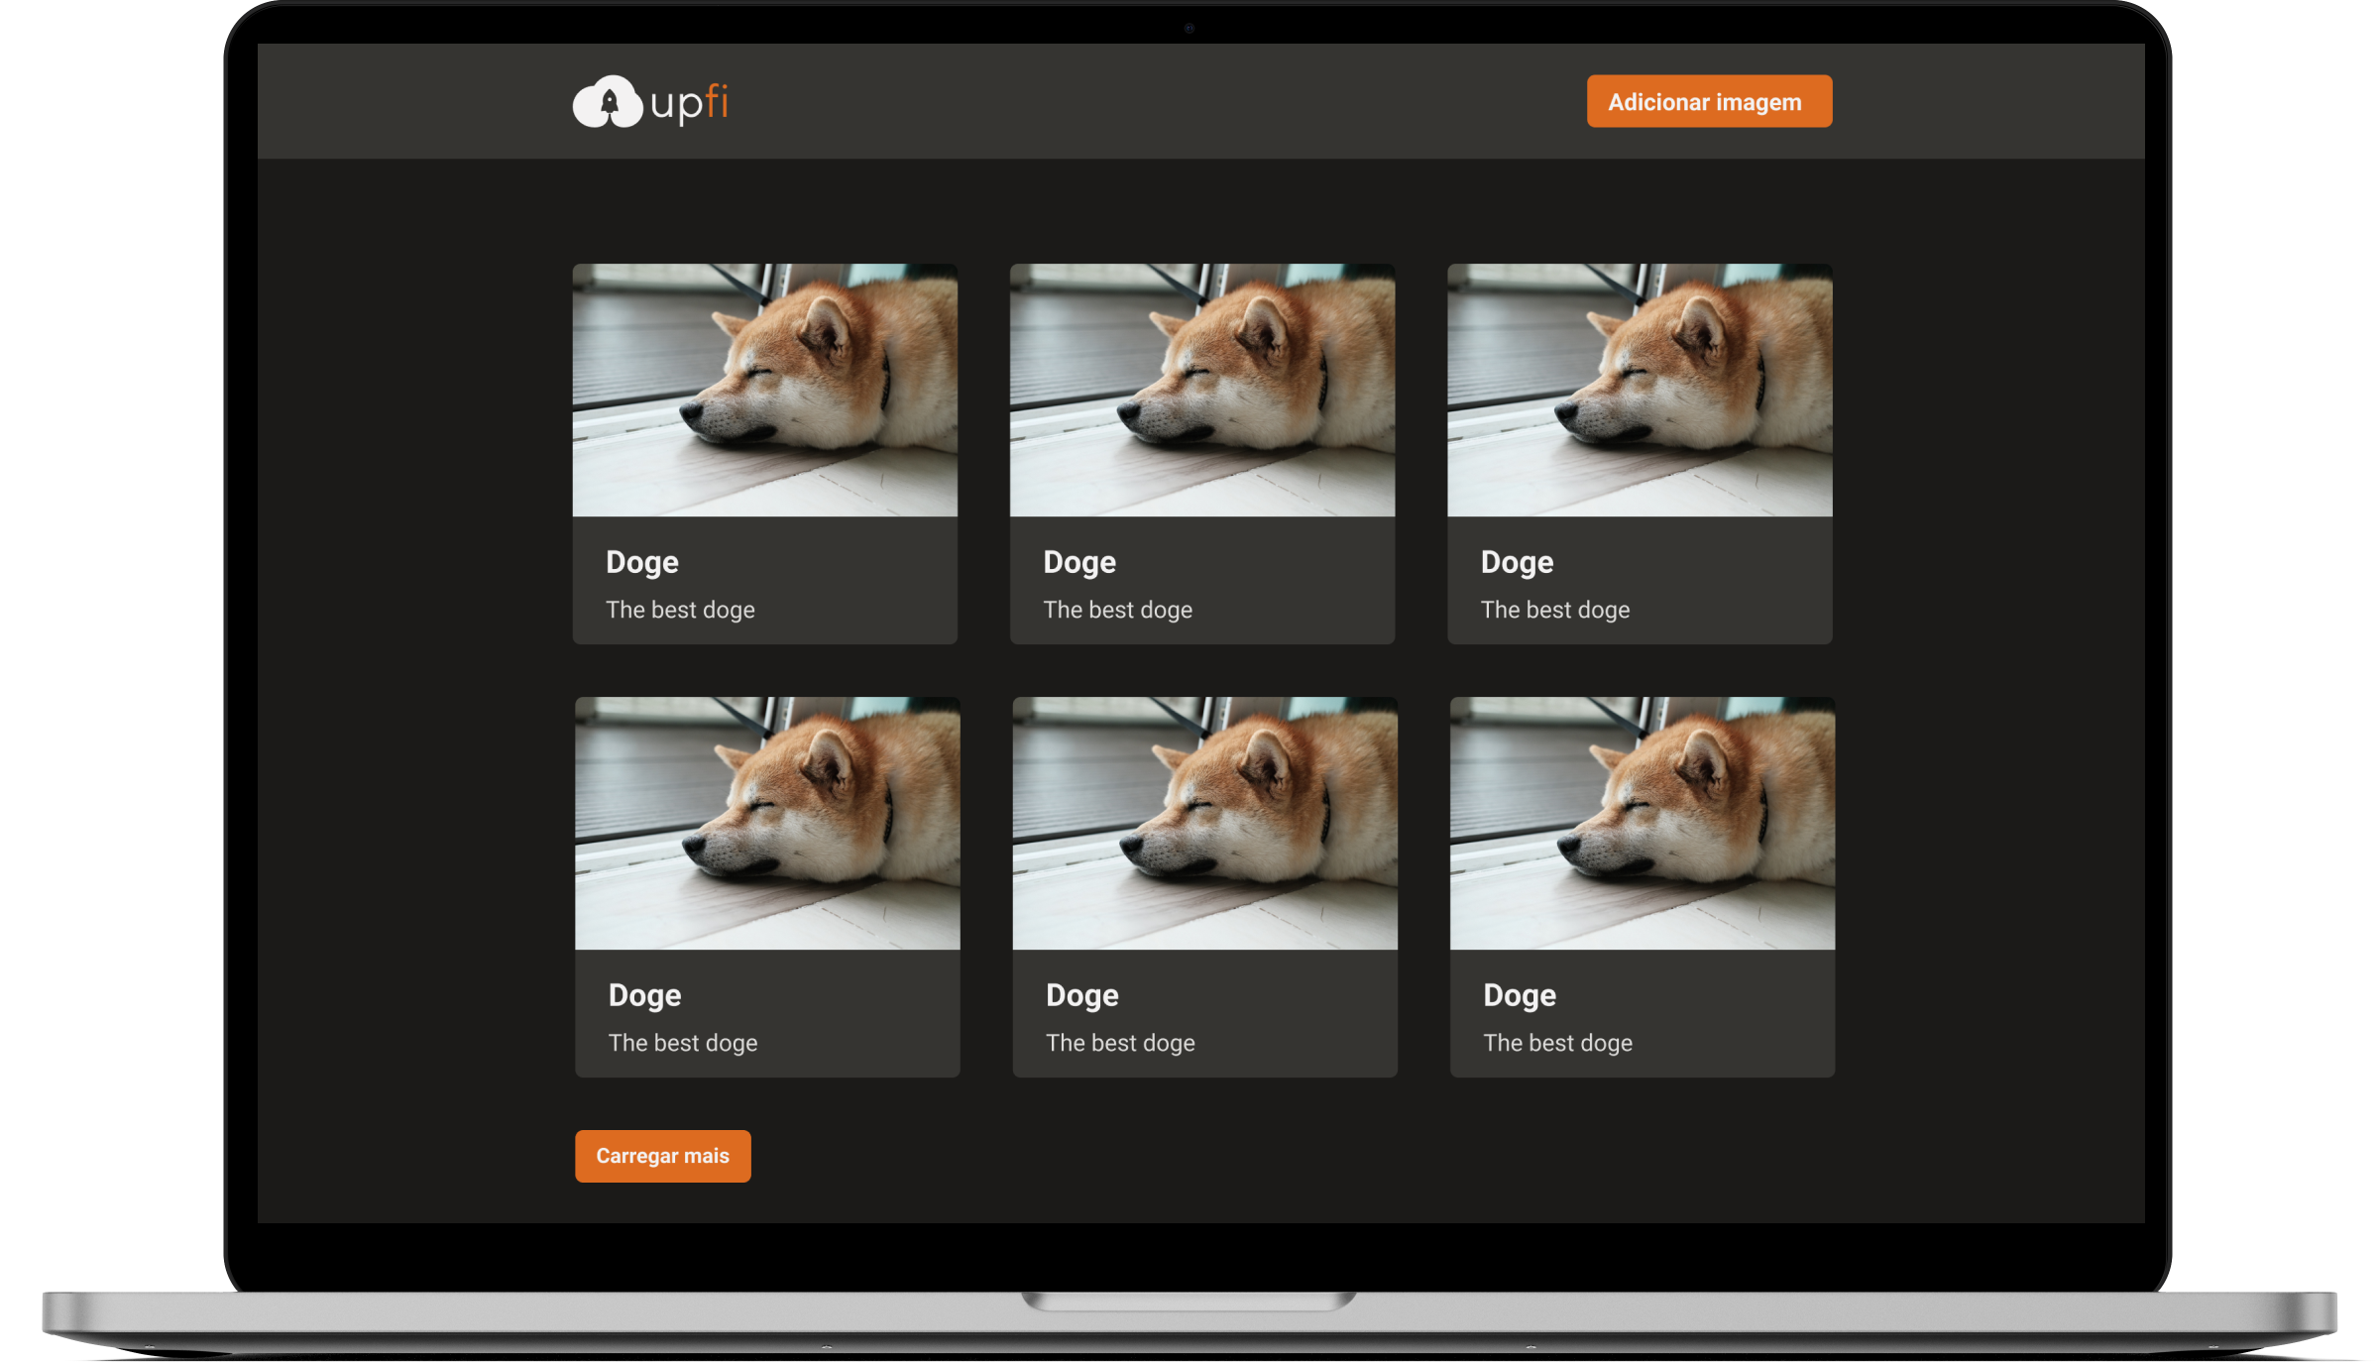
Task: Open the Doge image in first row, middle card
Action: pos(1201,390)
